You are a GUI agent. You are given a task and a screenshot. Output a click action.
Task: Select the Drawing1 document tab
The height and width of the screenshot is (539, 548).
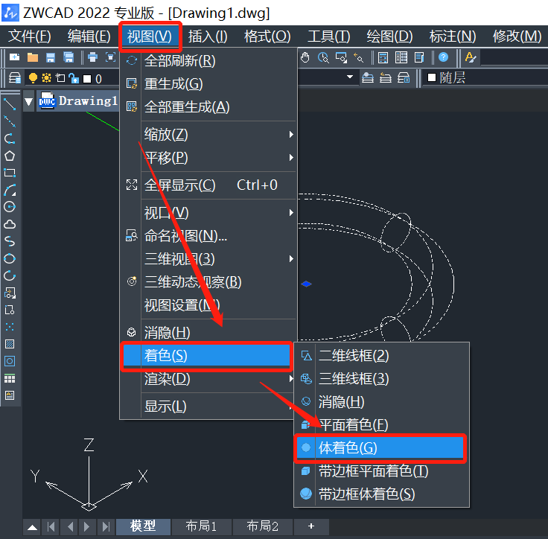[78, 101]
